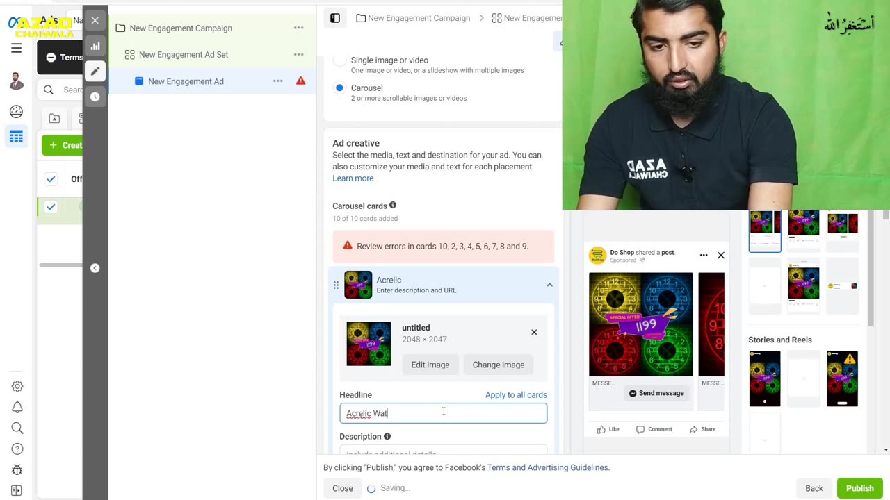Click the report a bug icon

point(17,470)
